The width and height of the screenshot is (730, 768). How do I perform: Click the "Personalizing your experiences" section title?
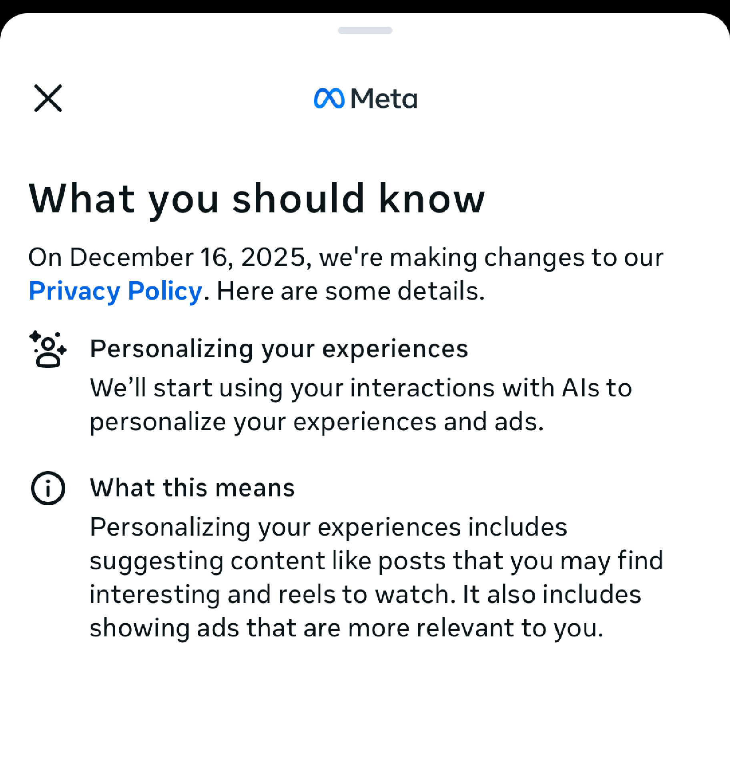[x=279, y=349]
